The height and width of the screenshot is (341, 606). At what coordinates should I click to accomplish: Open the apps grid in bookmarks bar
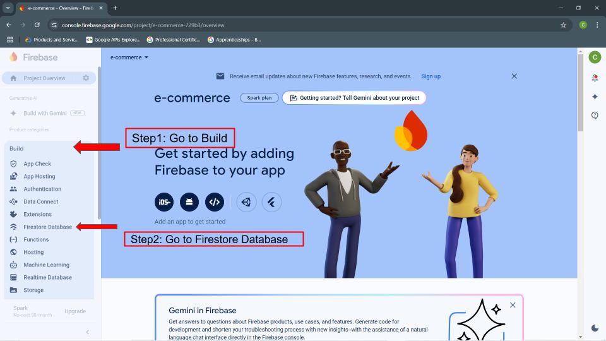[x=10, y=39]
